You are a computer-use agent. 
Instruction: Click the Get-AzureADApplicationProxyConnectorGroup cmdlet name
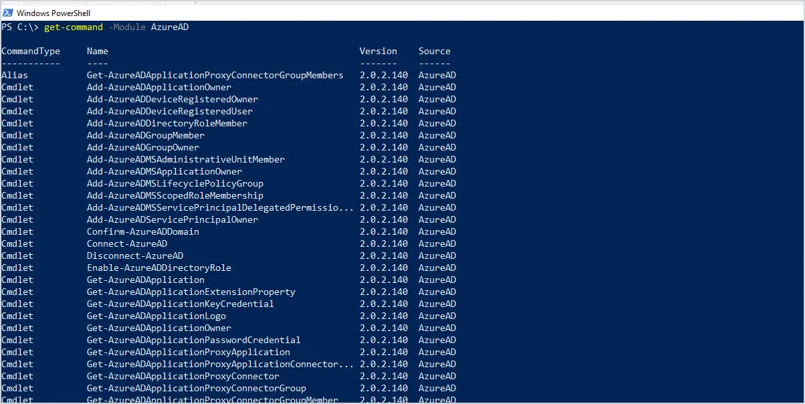[197, 388]
